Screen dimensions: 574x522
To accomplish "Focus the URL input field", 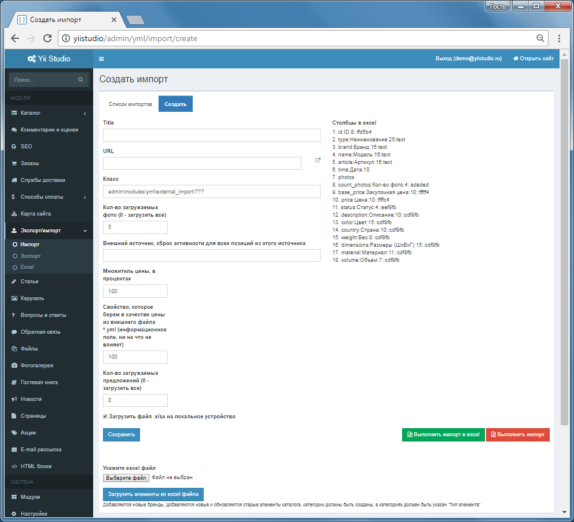I will click(x=202, y=163).
